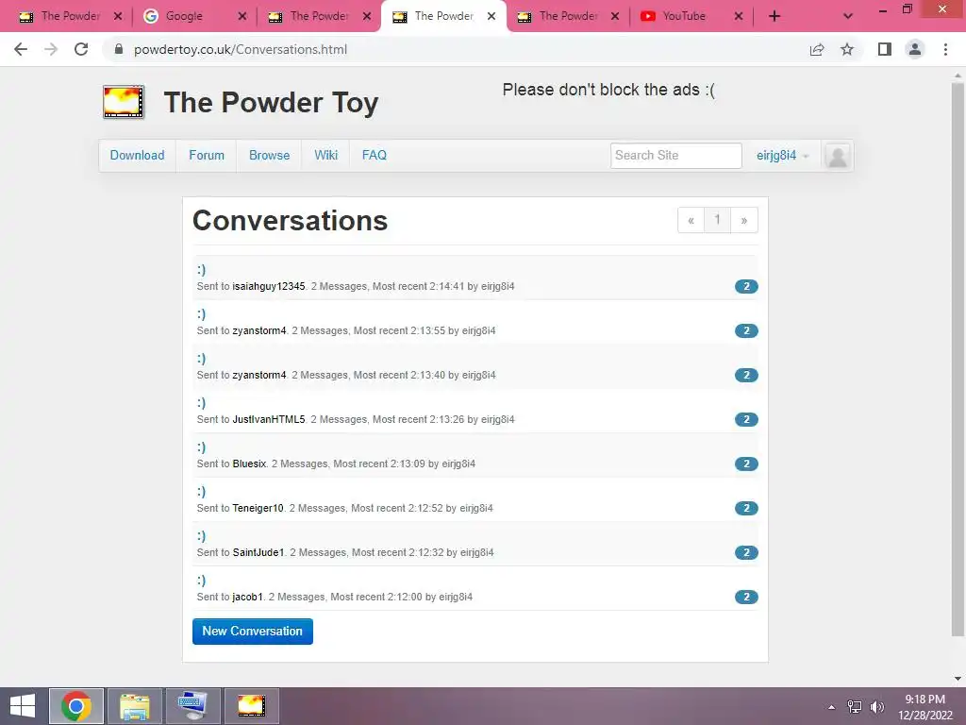Open conversation sent to jacob1
Screen dimensions: 966x725
coord(202,581)
